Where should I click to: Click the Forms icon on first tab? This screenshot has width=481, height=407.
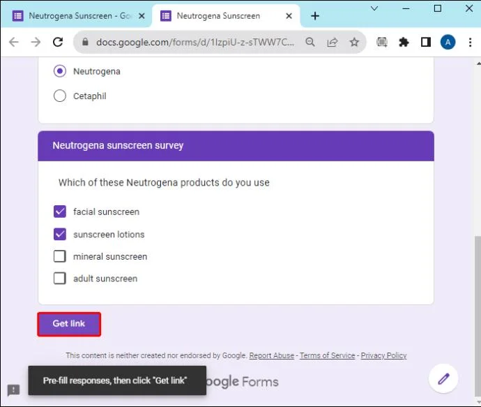[18, 15]
